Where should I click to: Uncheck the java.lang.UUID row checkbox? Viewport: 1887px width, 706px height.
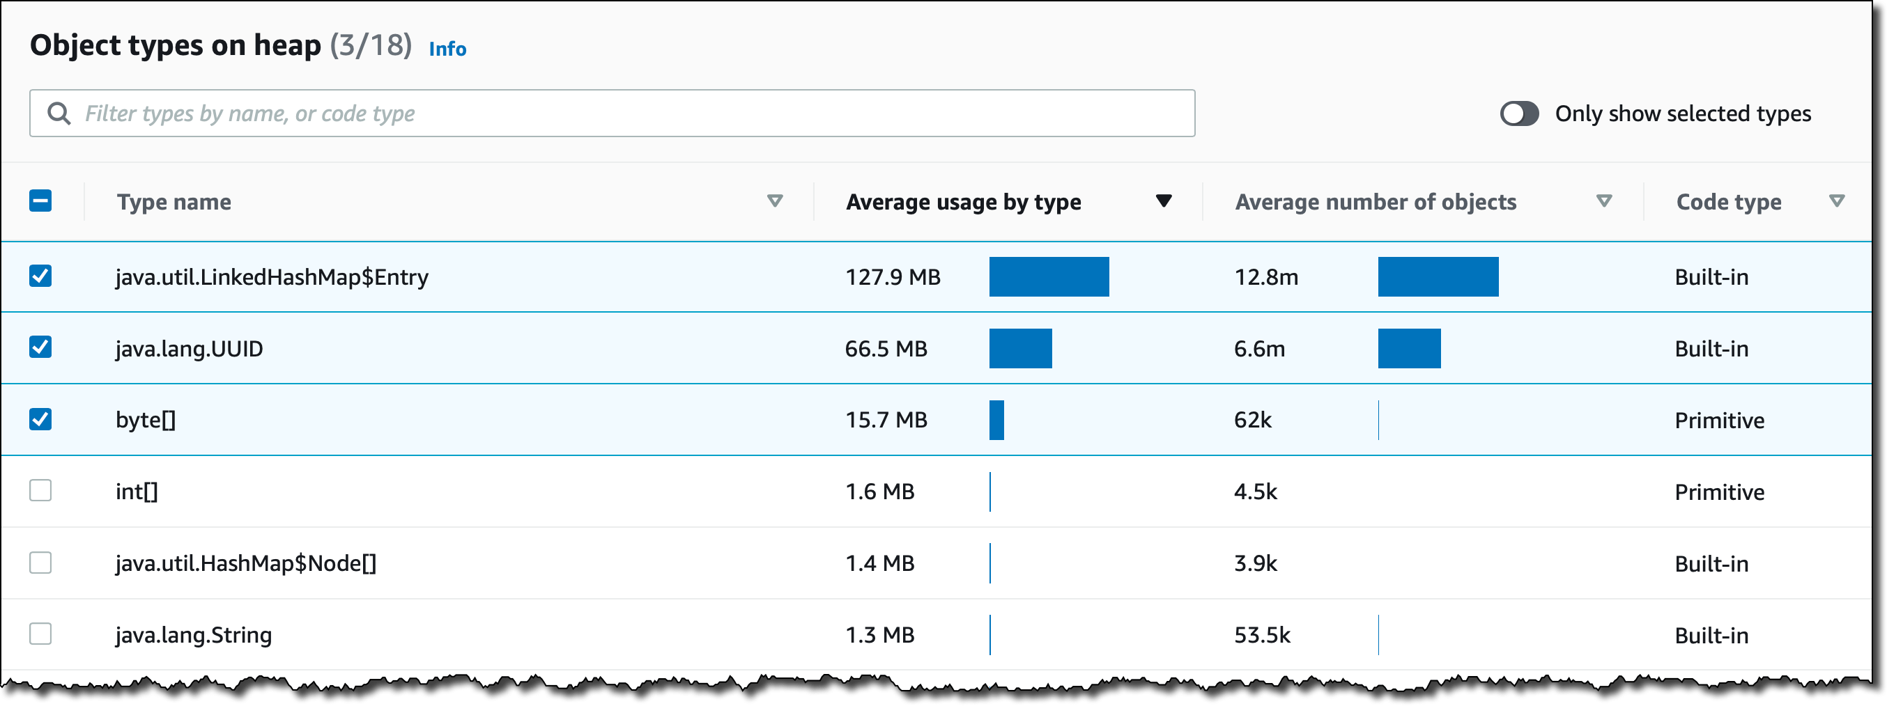point(40,347)
